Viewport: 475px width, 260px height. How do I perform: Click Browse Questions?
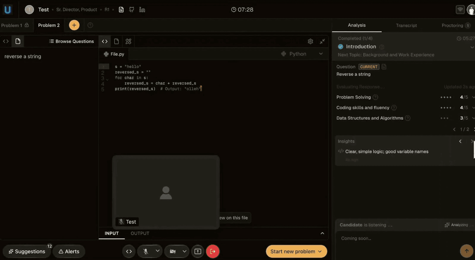[72, 41]
